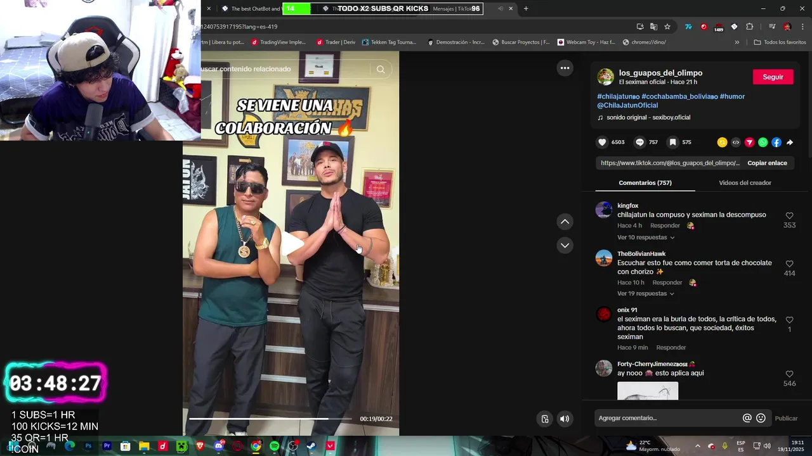Go to previous video arrow
The height and width of the screenshot is (456, 812).
coord(565,222)
